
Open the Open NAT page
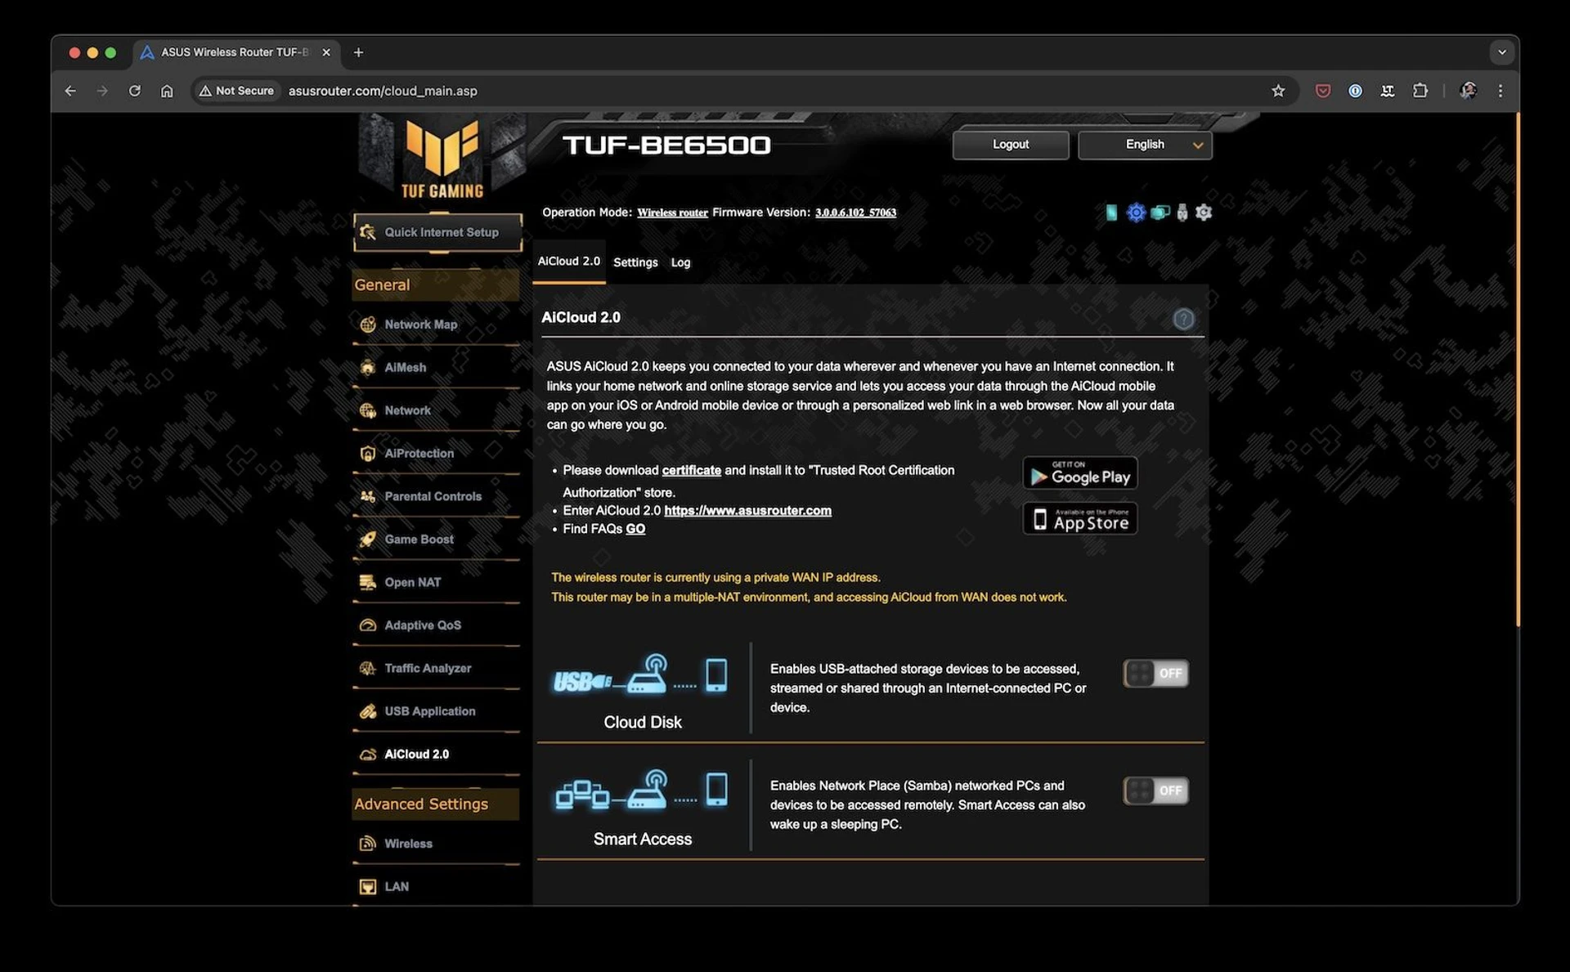(436, 582)
